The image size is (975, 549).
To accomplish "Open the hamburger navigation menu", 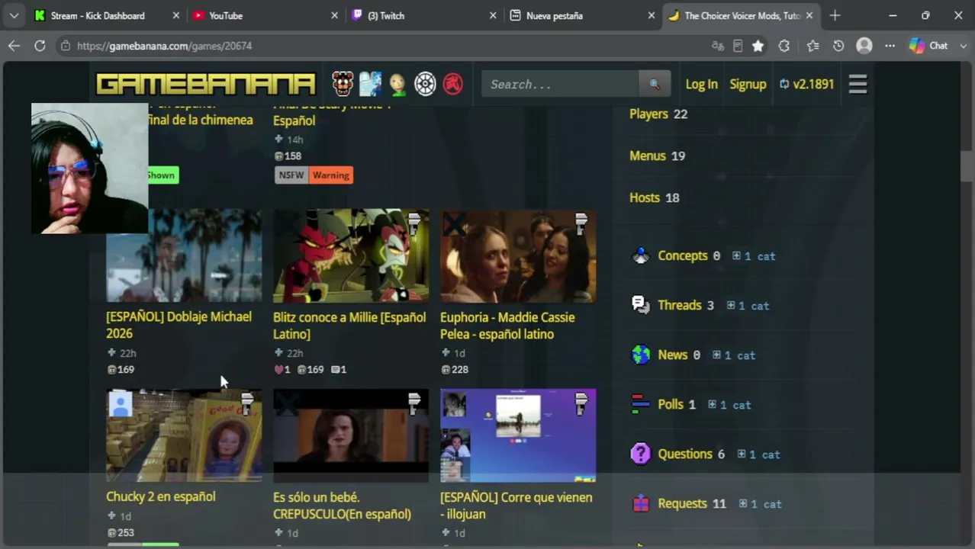I will coord(858,84).
